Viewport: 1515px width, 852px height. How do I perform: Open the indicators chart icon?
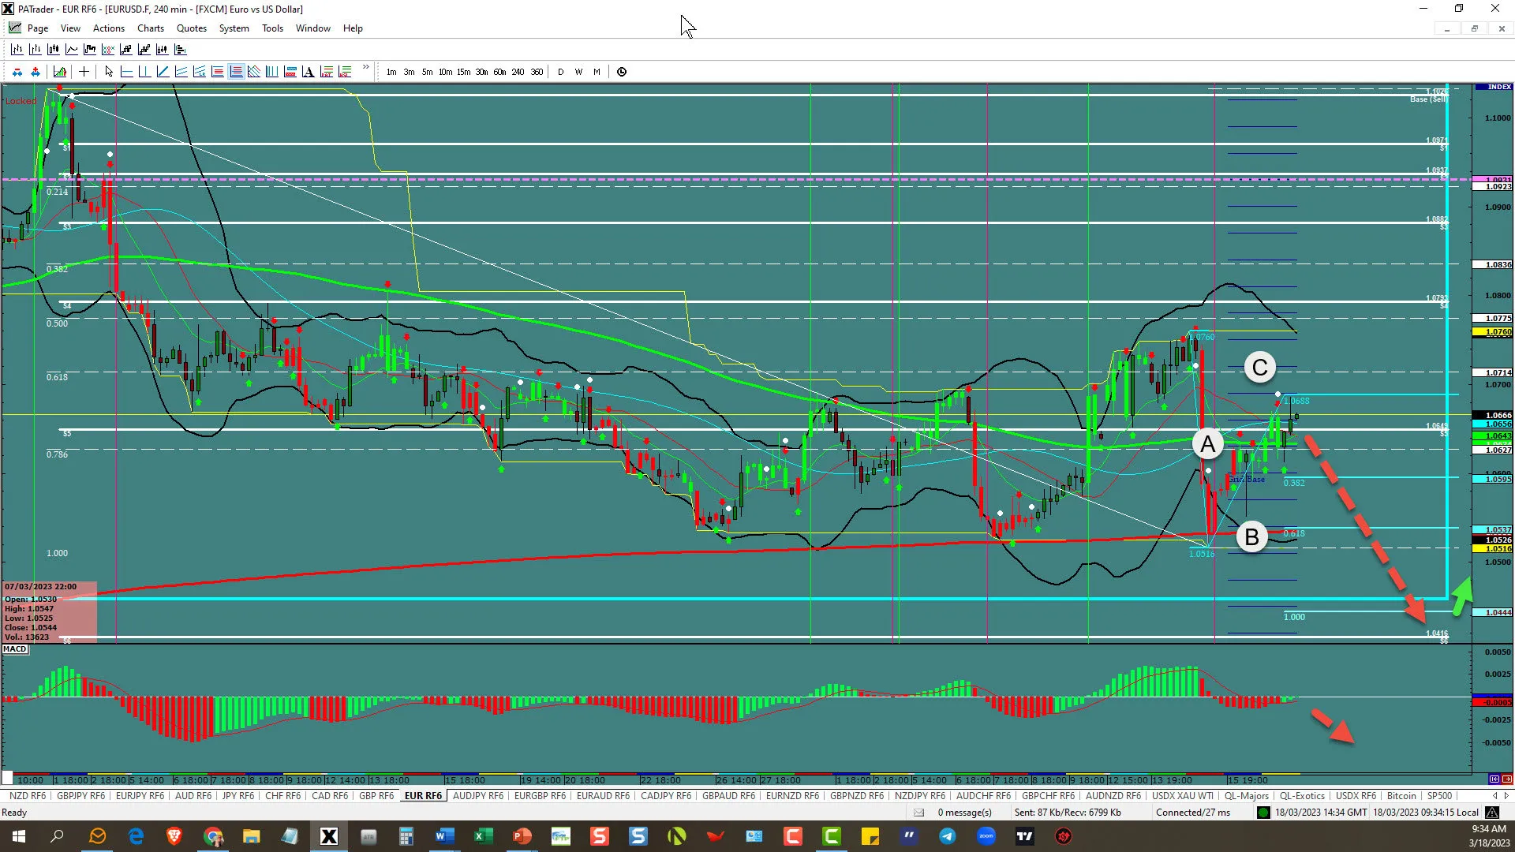[60, 72]
